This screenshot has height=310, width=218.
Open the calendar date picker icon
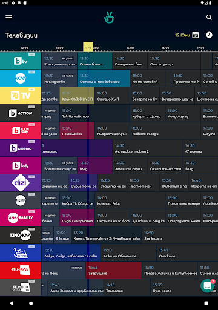point(196,35)
